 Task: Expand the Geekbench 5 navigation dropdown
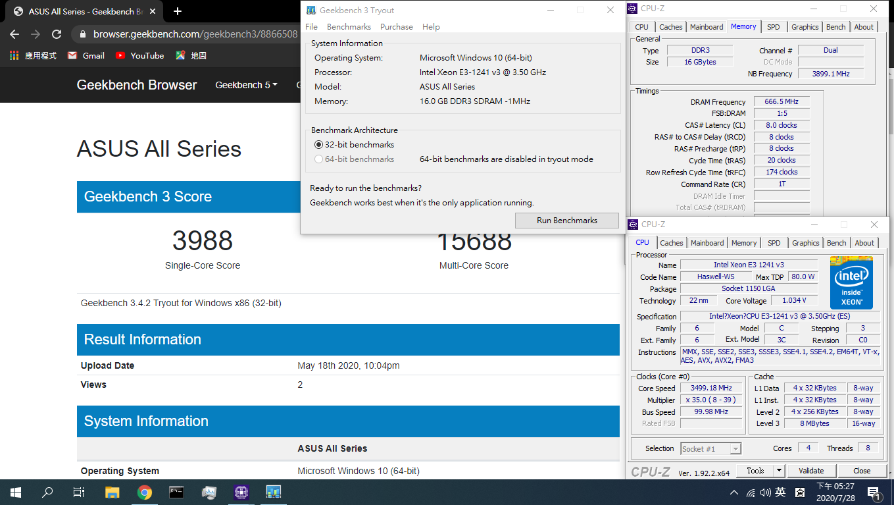pyautogui.click(x=246, y=85)
